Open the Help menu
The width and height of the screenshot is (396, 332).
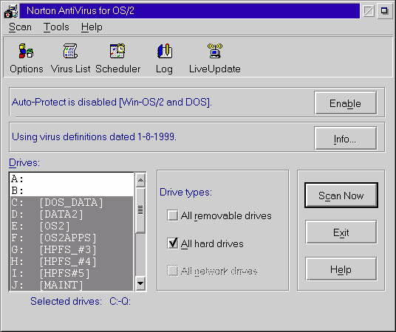click(92, 27)
